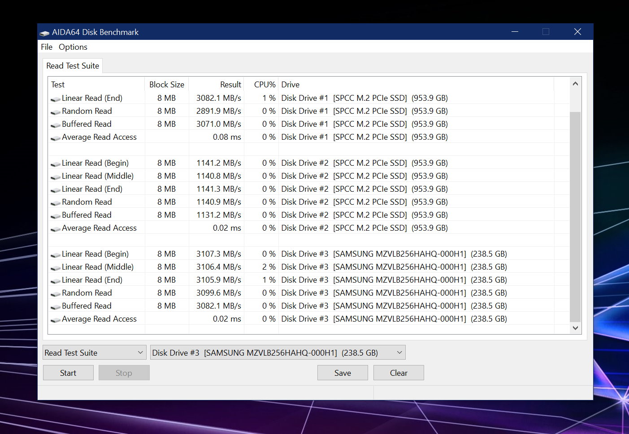Click the drive icon of Linear Read (Middle) 3106.4 MB/s

coord(56,268)
